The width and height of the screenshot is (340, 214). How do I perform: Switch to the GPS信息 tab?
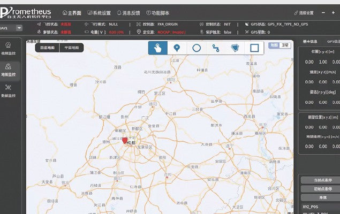pos(334,41)
